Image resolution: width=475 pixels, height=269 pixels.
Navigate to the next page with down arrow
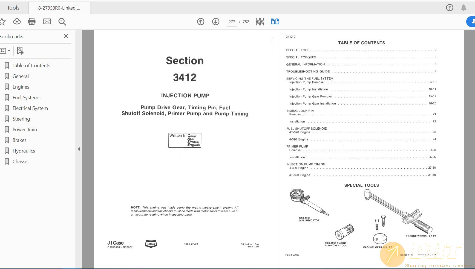pos(215,21)
